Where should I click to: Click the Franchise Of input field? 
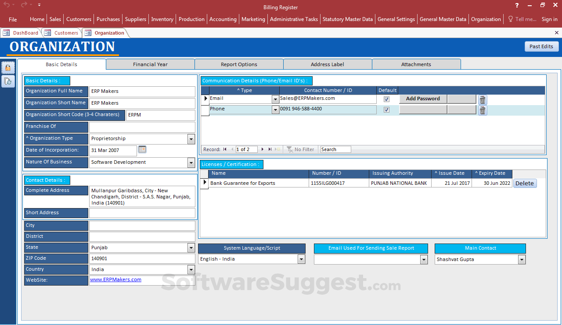pos(142,127)
